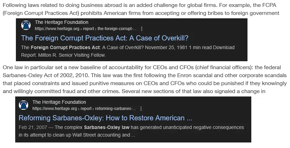The height and width of the screenshot is (148, 290).
Task: Click the paragraph about Sarbanes-Oxley Act of 2002
Action: [x=144, y=80]
